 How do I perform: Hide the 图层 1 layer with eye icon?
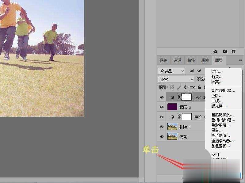[162, 127]
